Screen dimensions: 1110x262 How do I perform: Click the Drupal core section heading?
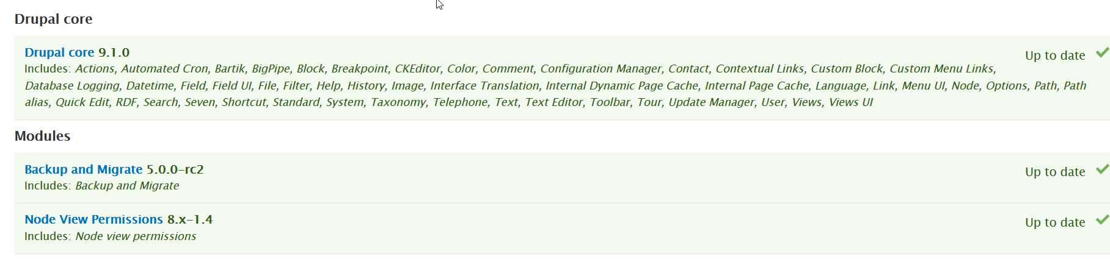(53, 19)
